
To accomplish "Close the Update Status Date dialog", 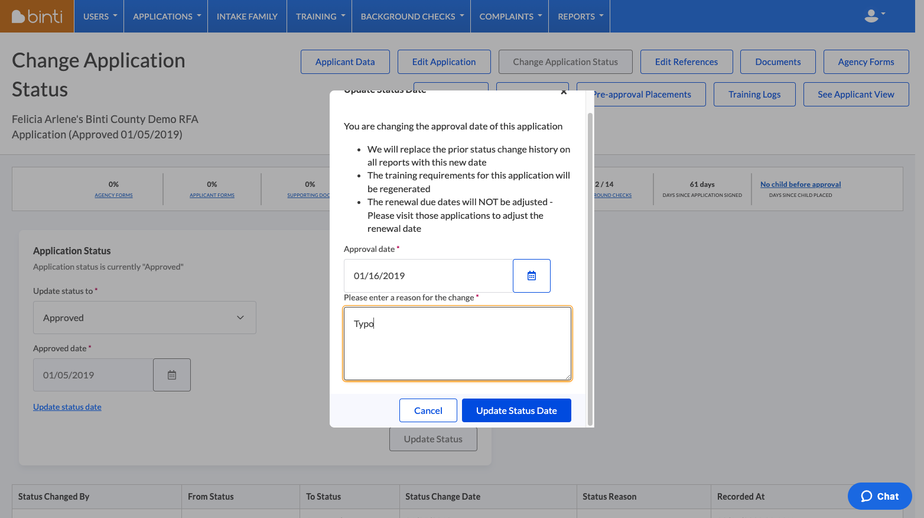I will click(x=564, y=92).
